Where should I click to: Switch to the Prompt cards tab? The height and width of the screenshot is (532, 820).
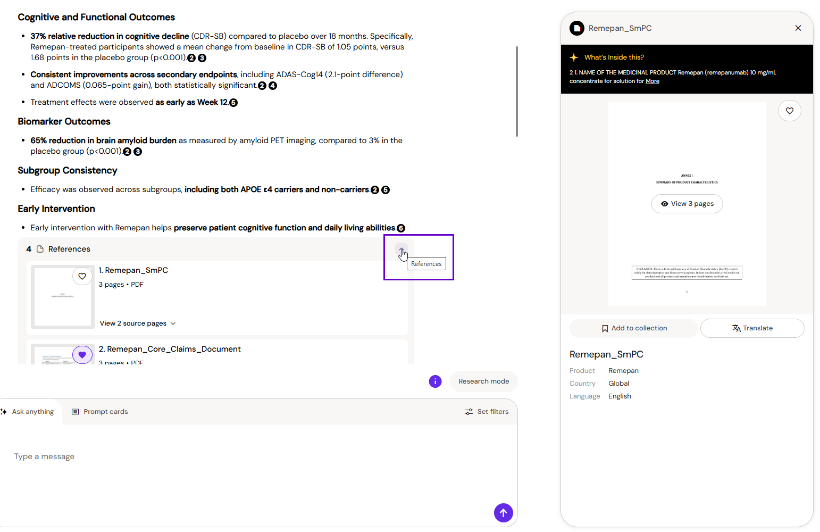click(x=100, y=412)
